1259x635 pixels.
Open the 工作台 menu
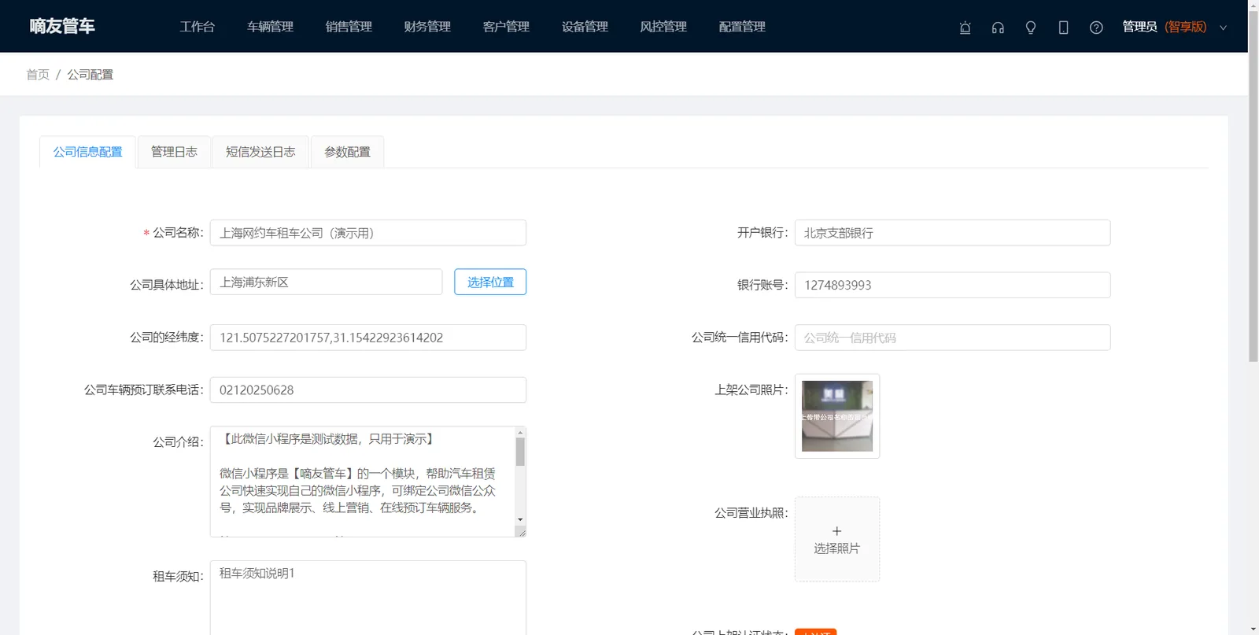coord(198,27)
